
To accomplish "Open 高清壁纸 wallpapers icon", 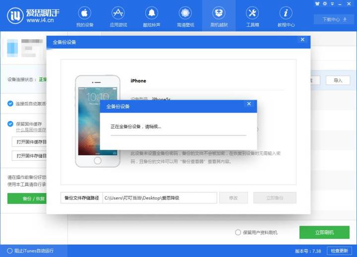I will point(185,16).
